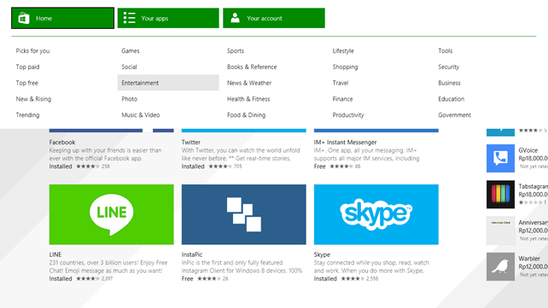The image size is (548, 308).
Task: Browse the Tools category
Action: [446, 50]
